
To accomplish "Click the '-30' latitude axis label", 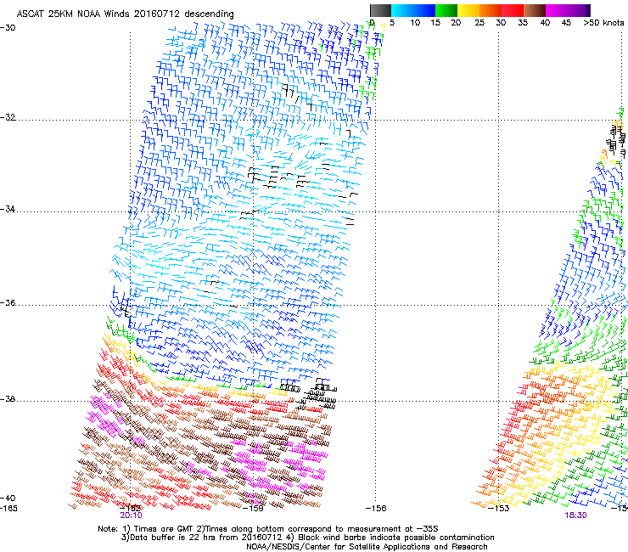I will 8,28.
